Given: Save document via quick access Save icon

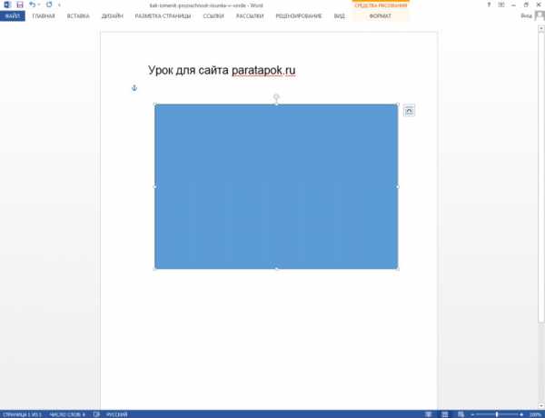Looking at the screenshot, I should tap(20, 5).
